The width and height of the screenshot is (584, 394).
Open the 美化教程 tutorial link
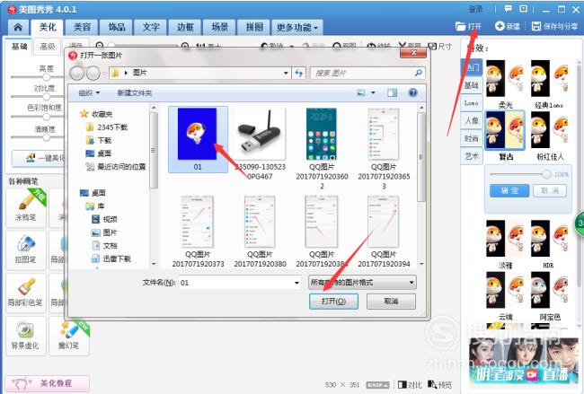[x=47, y=383]
